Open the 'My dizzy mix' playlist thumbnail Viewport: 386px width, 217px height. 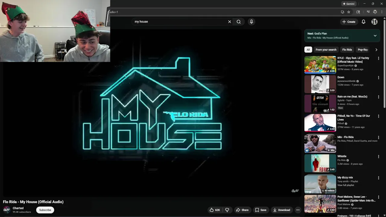coord(320,184)
